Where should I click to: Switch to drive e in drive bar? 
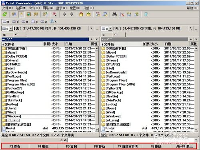pos(25,22)
